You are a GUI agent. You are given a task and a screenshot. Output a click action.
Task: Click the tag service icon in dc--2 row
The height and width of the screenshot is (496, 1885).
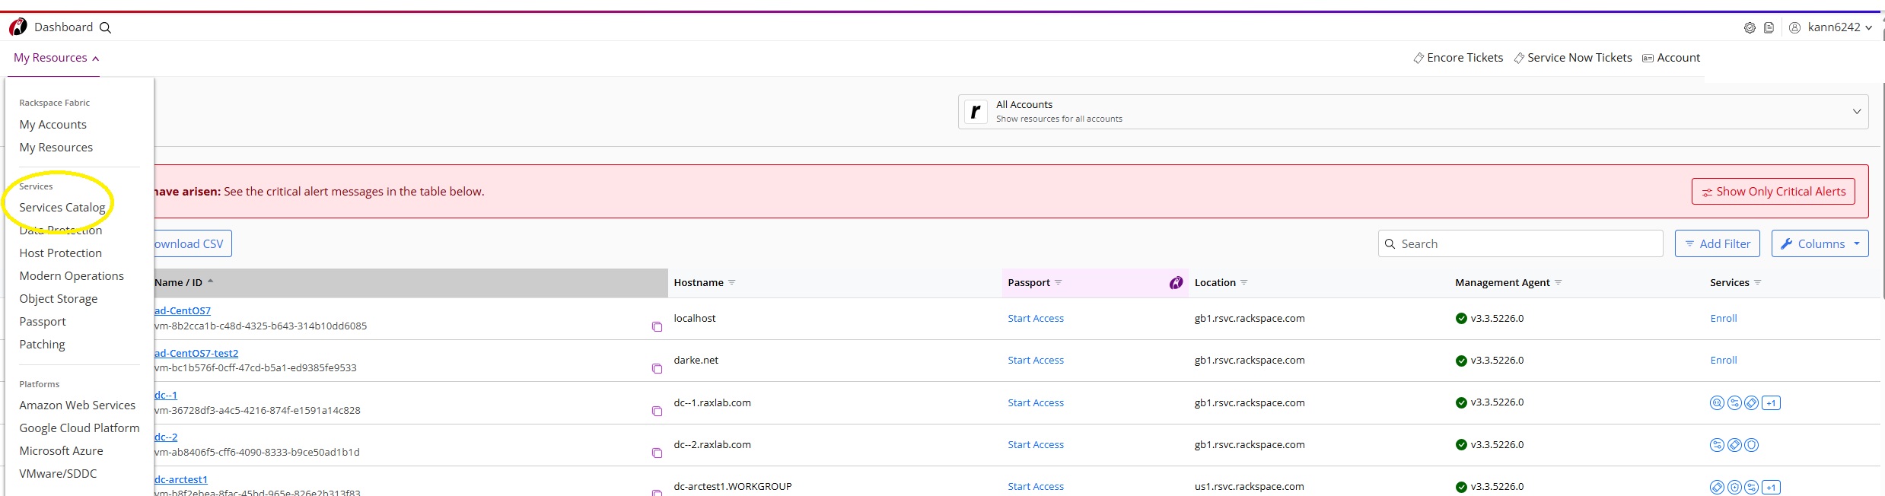coord(1734,445)
